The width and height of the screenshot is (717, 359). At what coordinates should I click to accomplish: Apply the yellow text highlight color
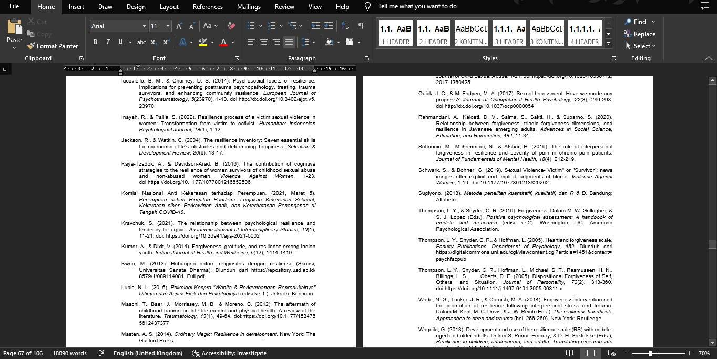pos(203,42)
